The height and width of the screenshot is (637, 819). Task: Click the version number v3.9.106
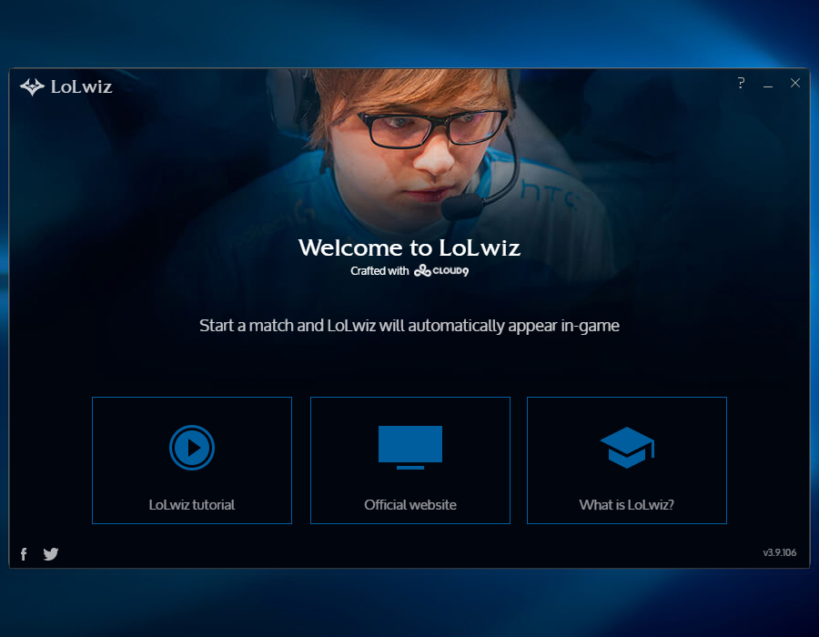pyautogui.click(x=779, y=552)
